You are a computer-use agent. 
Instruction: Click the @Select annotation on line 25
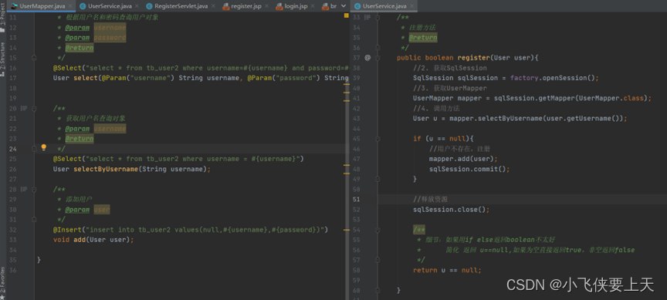[x=67, y=159]
